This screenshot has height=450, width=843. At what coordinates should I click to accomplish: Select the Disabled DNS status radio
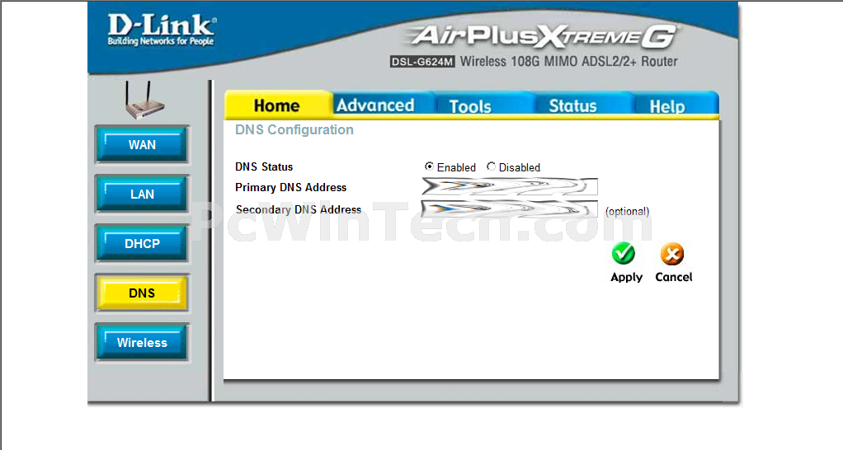point(491,166)
